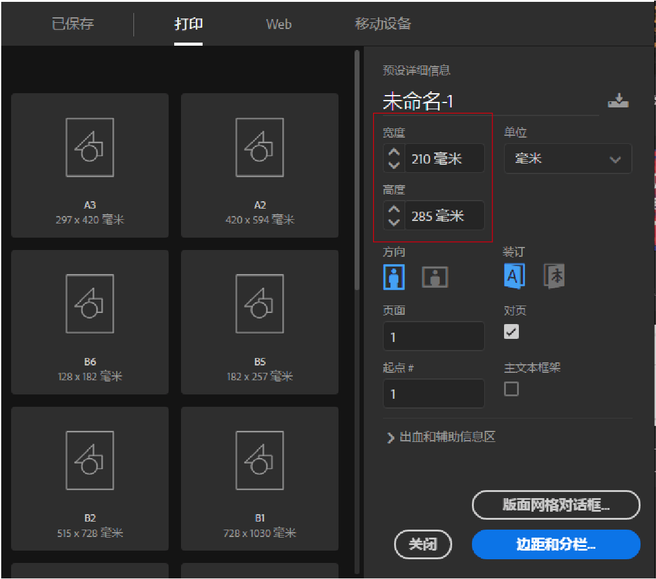Viewport: 656px width, 579px height.
Task: Increase the 宽度 value with up arrow
Action: click(394, 152)
